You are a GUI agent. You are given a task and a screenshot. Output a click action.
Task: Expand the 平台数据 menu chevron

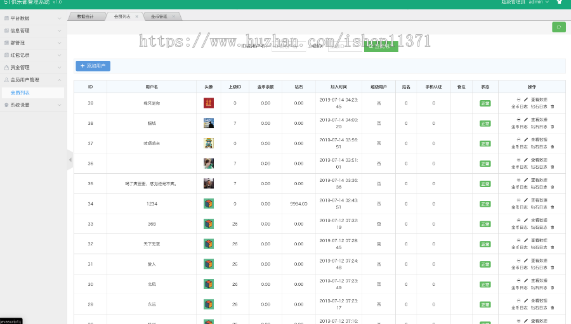(60, 18)
